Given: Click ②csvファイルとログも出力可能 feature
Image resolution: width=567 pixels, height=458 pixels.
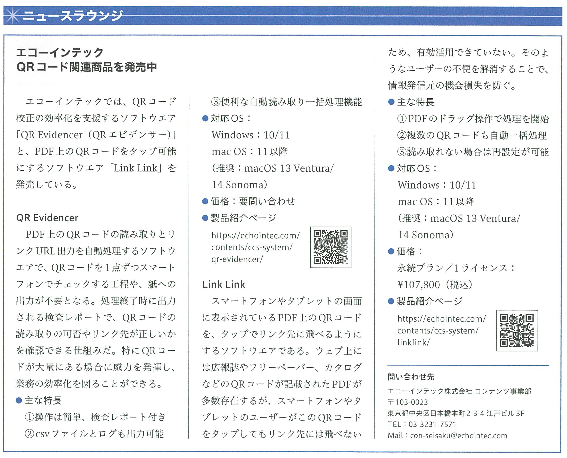Looking at the screenshot, I should point(94,434).
